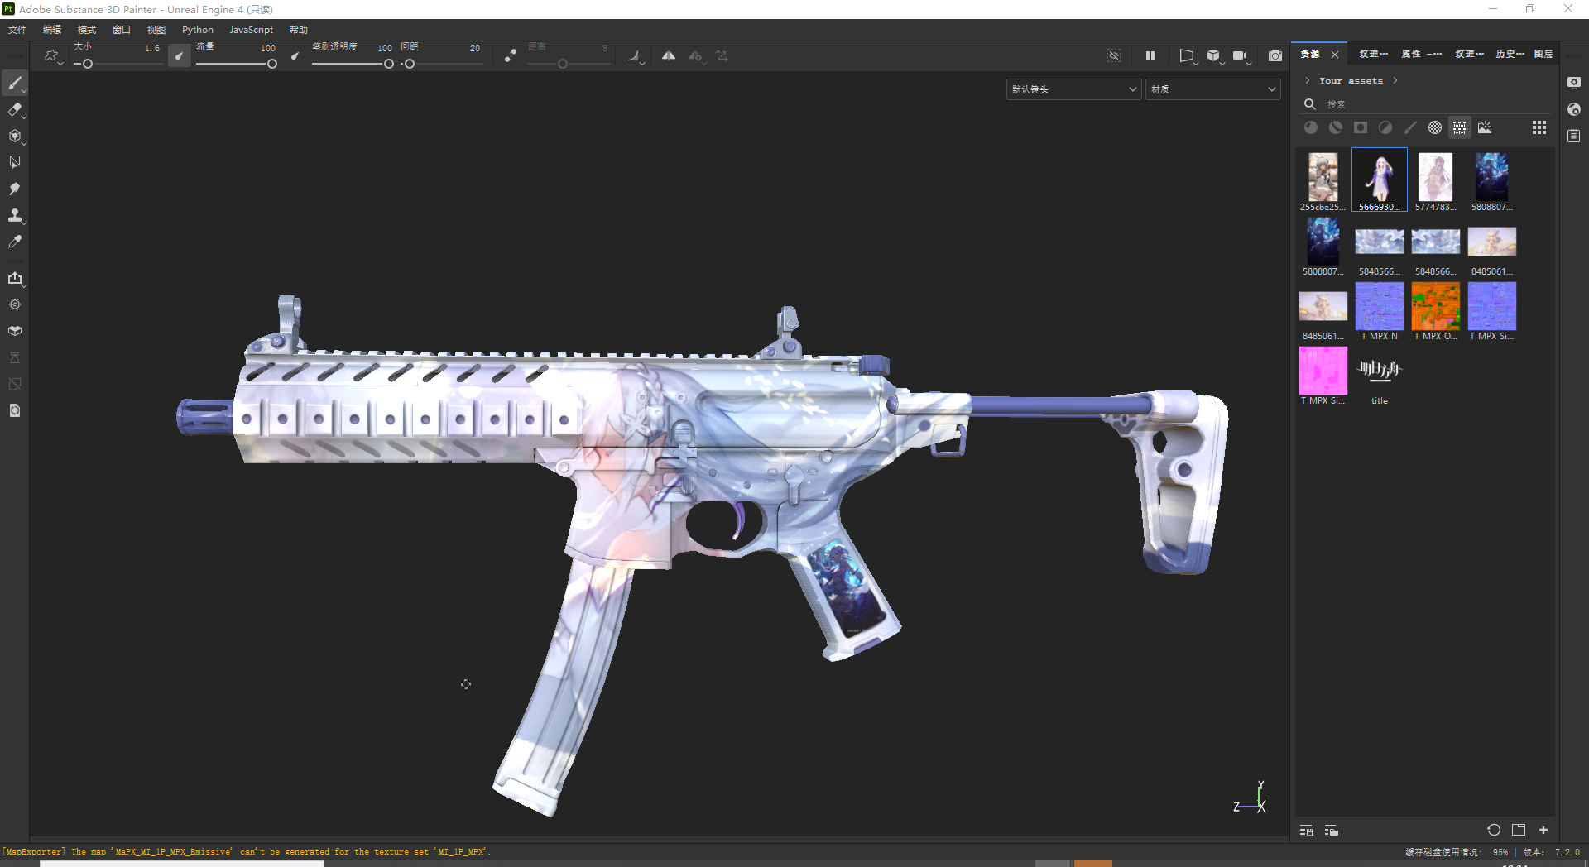1589x867 pixels.
Task: Open the 文件 menu
Action: coord(17,30)
